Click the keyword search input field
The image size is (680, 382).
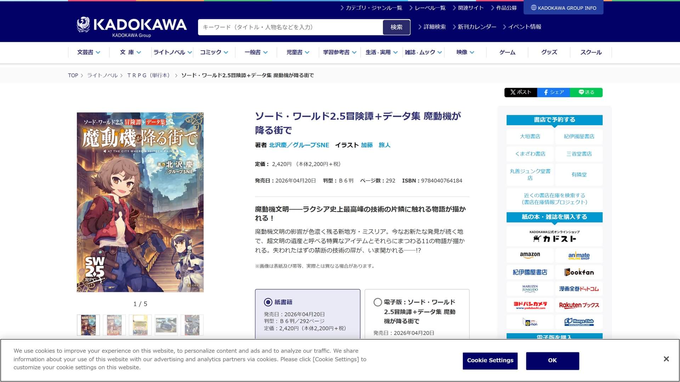[x=290, y=27]
